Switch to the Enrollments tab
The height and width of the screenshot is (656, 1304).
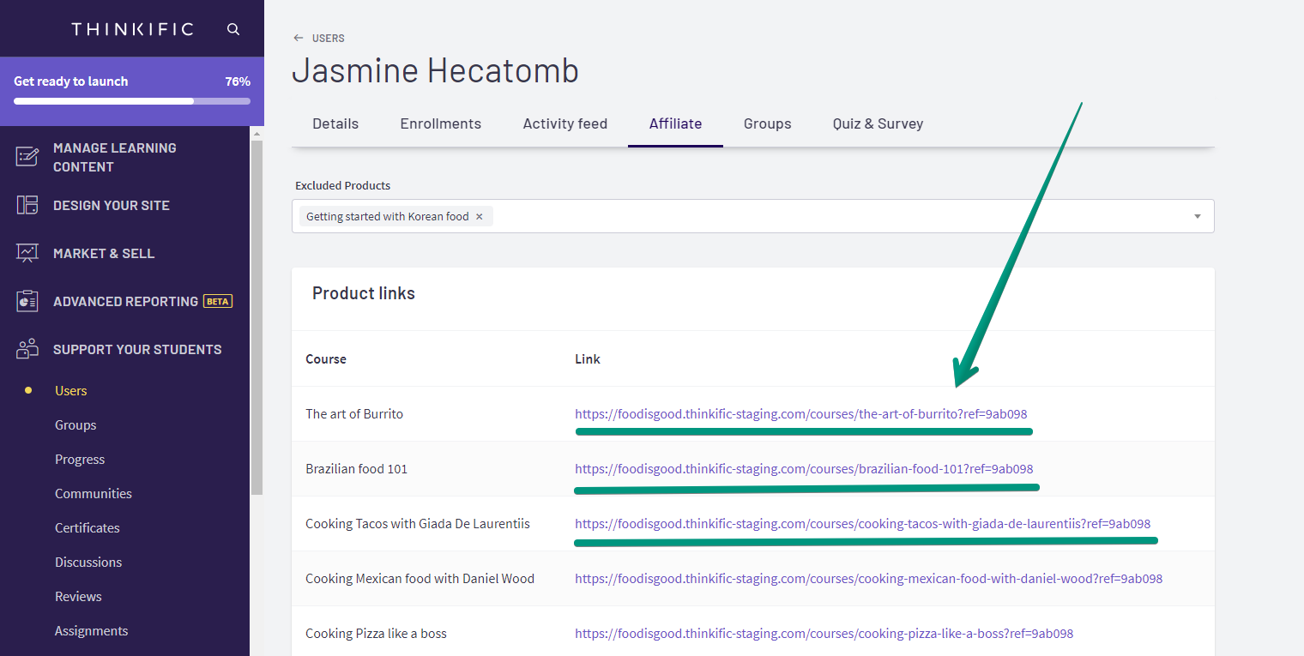[x=440, y=123]
